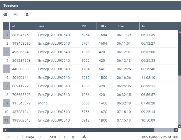Sort sessions by the to column

pyautogui.click(x=158, y=26)
